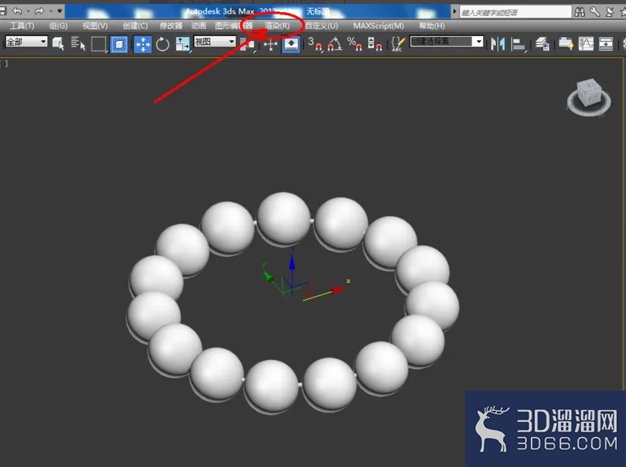This screenshot has width=626, height=467.
Task: Open the 全部 selection filter dropdown
Action: (x=27, y=42)
